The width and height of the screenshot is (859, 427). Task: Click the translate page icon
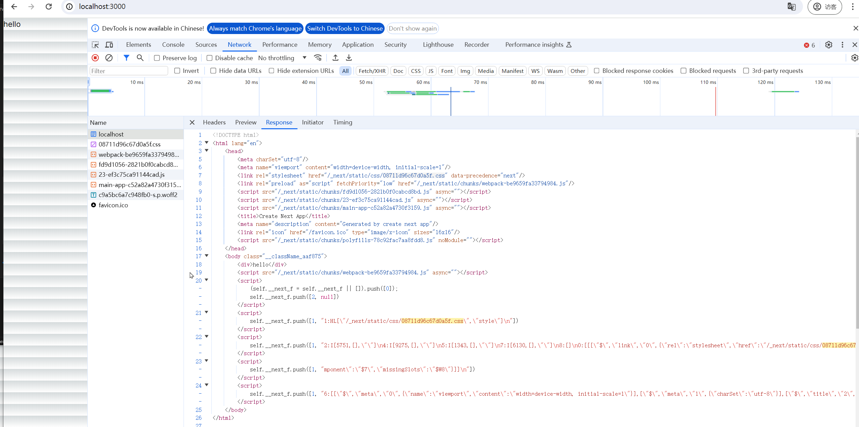point(792,7)
